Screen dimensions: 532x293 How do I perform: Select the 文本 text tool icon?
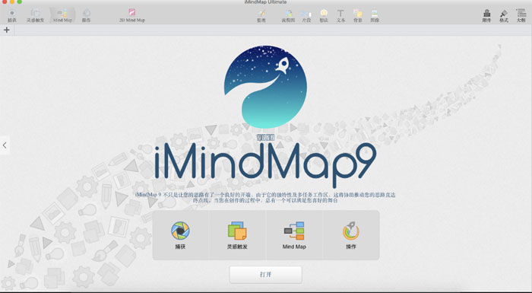point(340,15)
